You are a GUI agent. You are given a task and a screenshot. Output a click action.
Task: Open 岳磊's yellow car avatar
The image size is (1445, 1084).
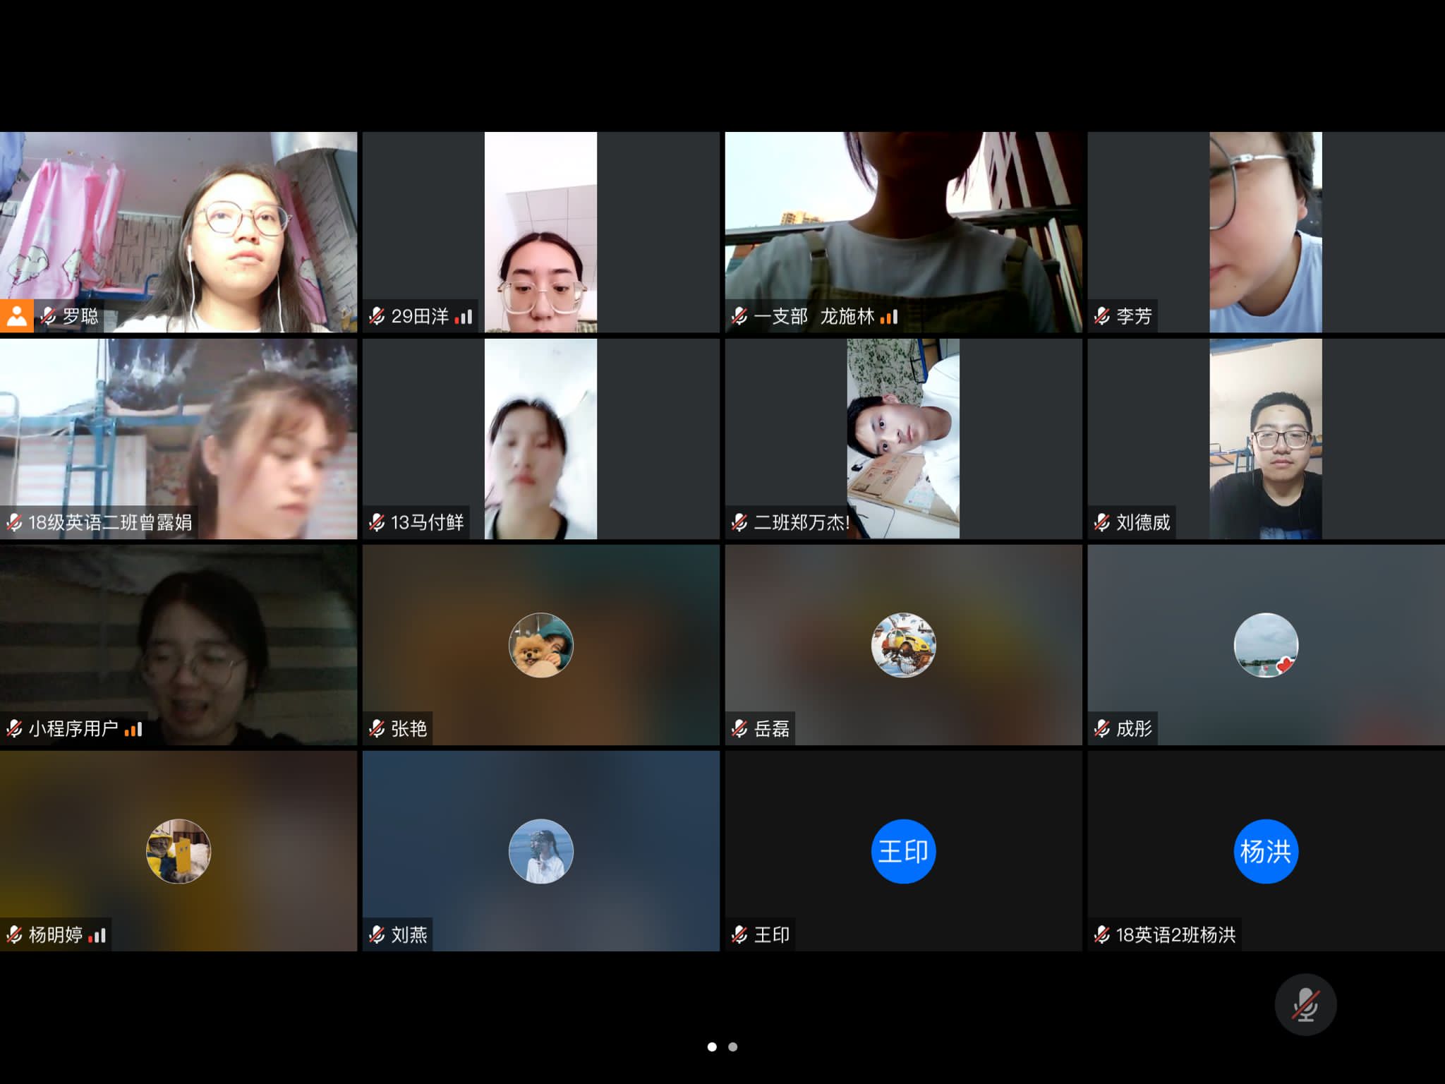tap(903, 645)
